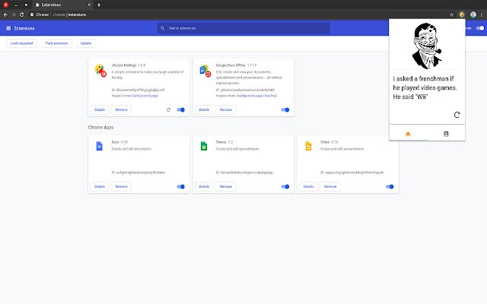Click Pack extension button

(56, 43)
